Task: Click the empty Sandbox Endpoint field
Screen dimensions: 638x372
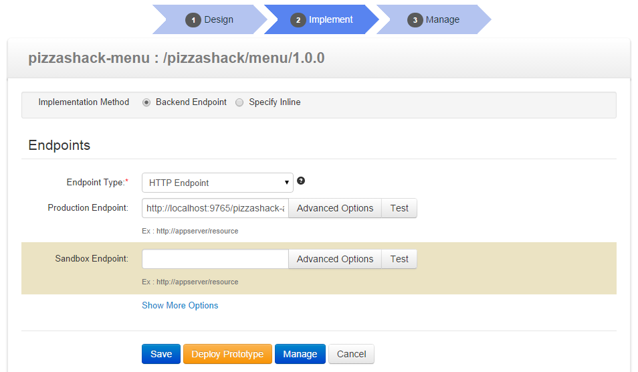Action: pyautogui.click(x=215, y=259)
